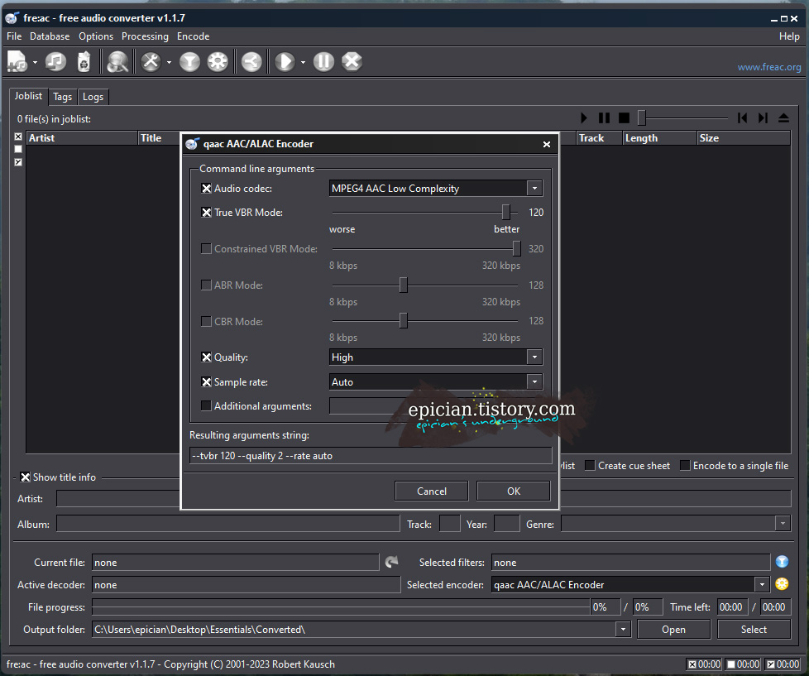The width and height of the screenshot is (809, 676).
Task: Toggle the Audio codec checkbox
Action: click(206, 189)
